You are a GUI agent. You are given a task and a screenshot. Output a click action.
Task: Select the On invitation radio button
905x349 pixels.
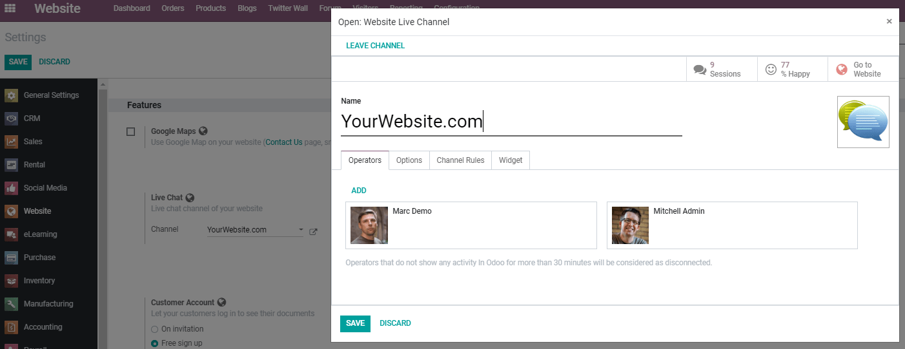tap(154, 329)
